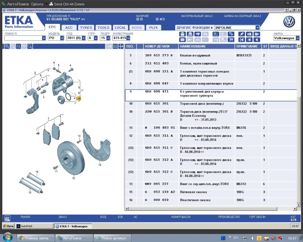Click the print icon in ETKA toolbar
The height and width of the screenshot is (242, 303).
pyautogui.click(x=182, y=34)
